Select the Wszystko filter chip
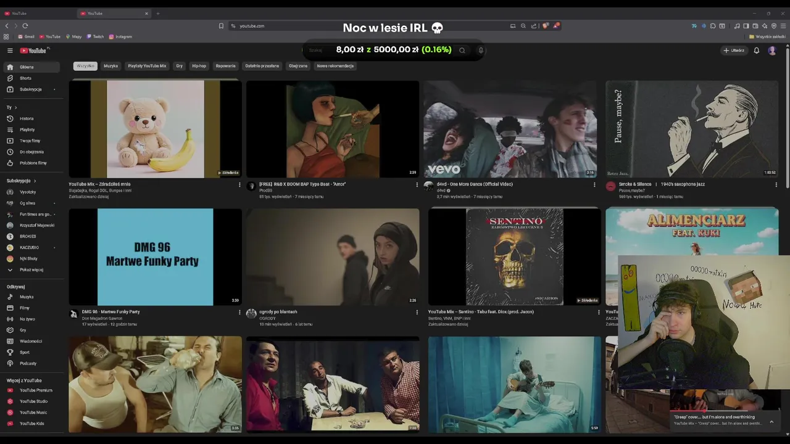This screenshot has height=444, width=790. (x=85, y=66)
